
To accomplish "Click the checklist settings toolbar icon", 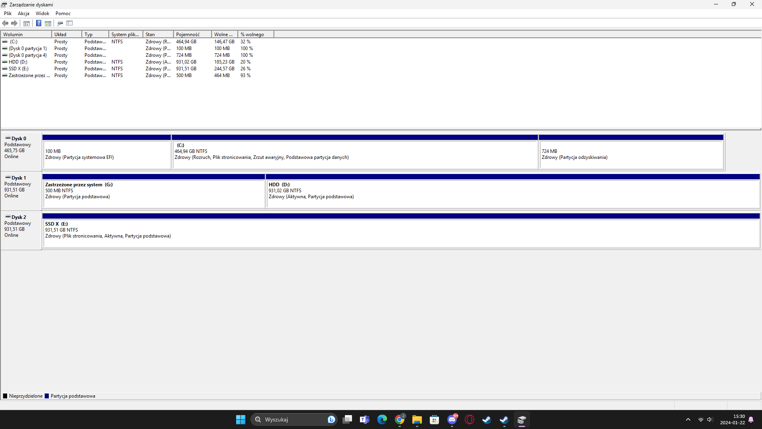I will point(69,23).
